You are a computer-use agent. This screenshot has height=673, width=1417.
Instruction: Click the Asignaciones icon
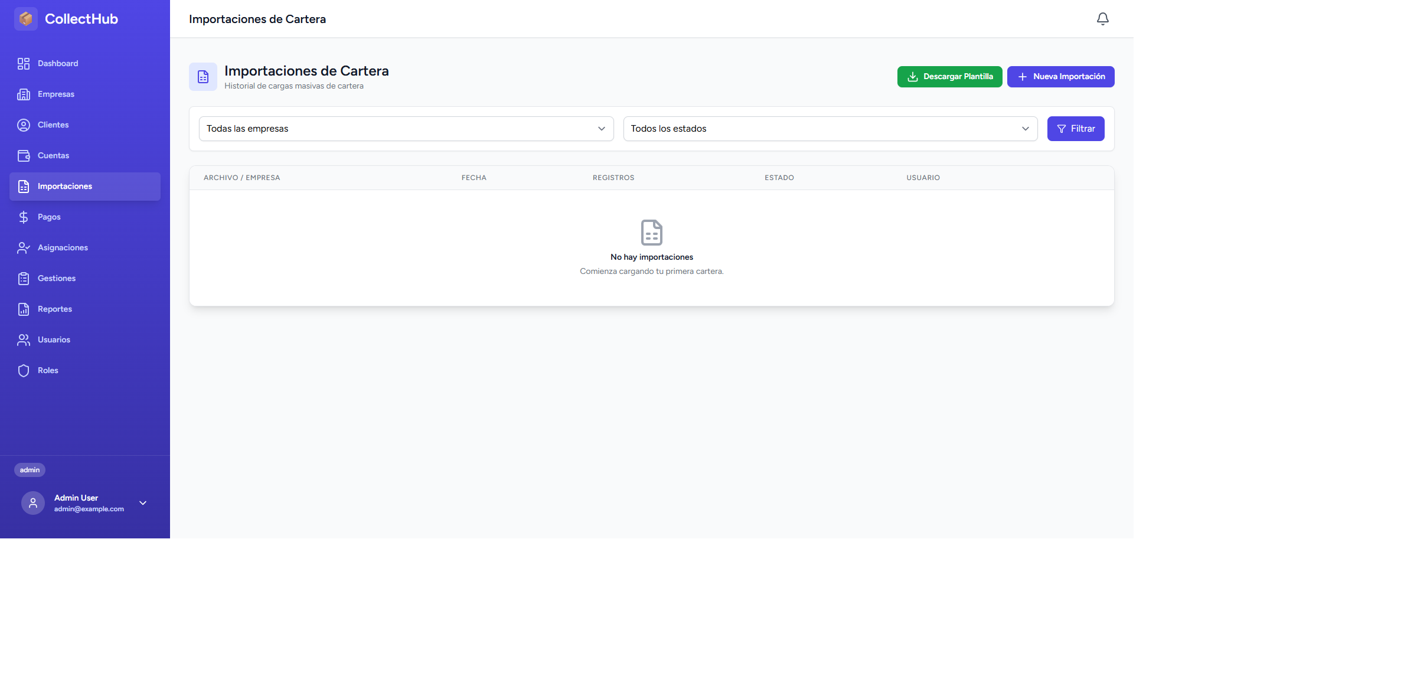pos(24,247)
